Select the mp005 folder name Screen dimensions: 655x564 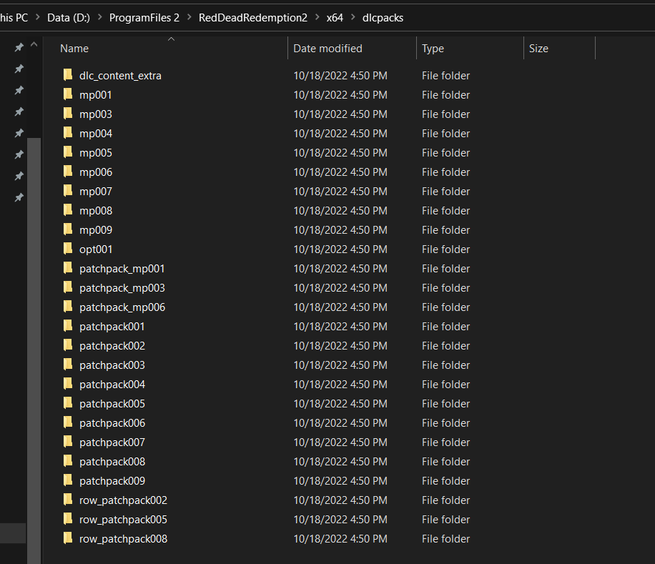[x=96, y=153]
